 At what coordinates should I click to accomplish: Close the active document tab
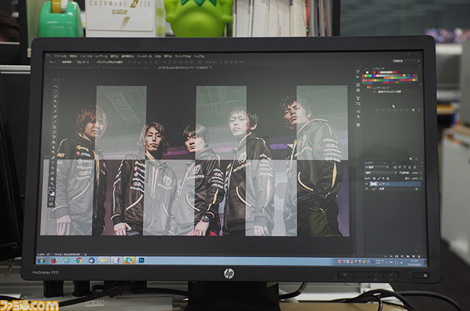tap(211, 67)
